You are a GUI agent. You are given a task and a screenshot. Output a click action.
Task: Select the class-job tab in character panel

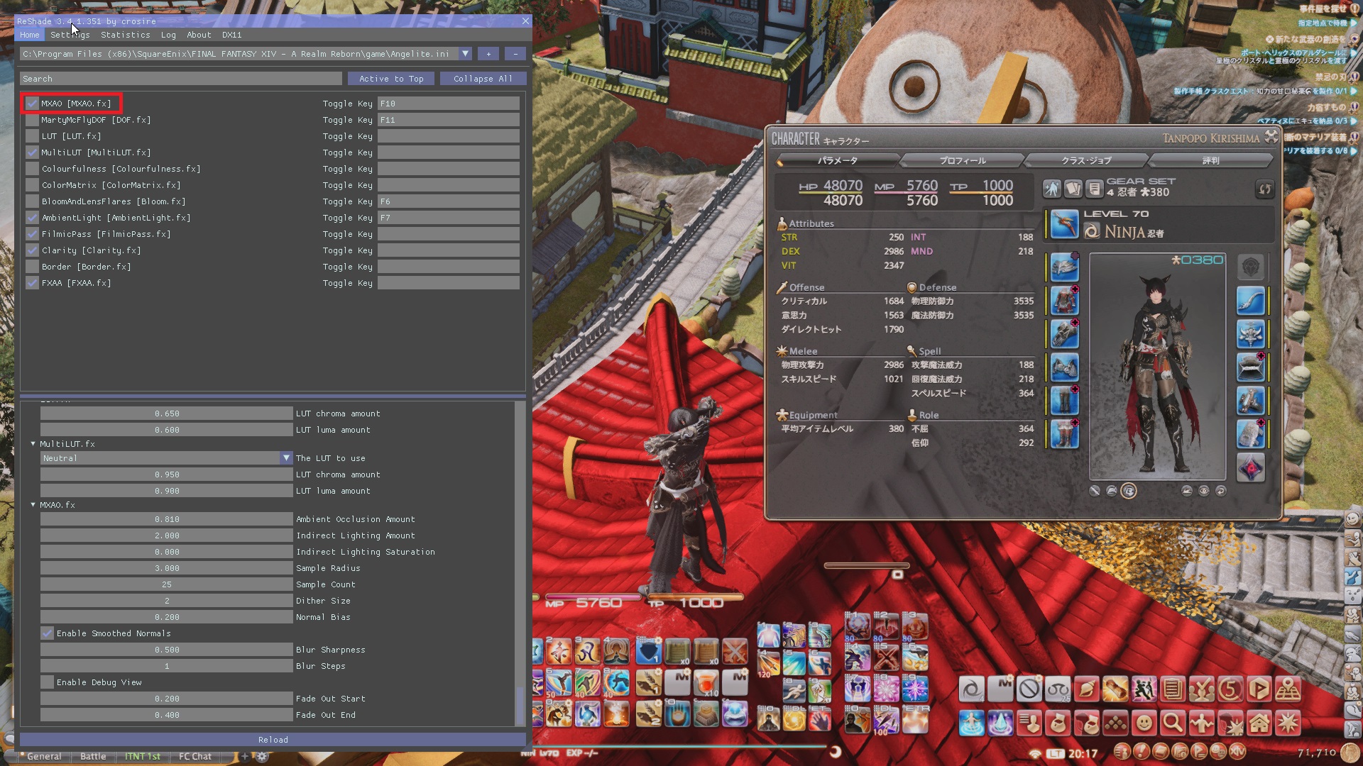point(1086,160)
